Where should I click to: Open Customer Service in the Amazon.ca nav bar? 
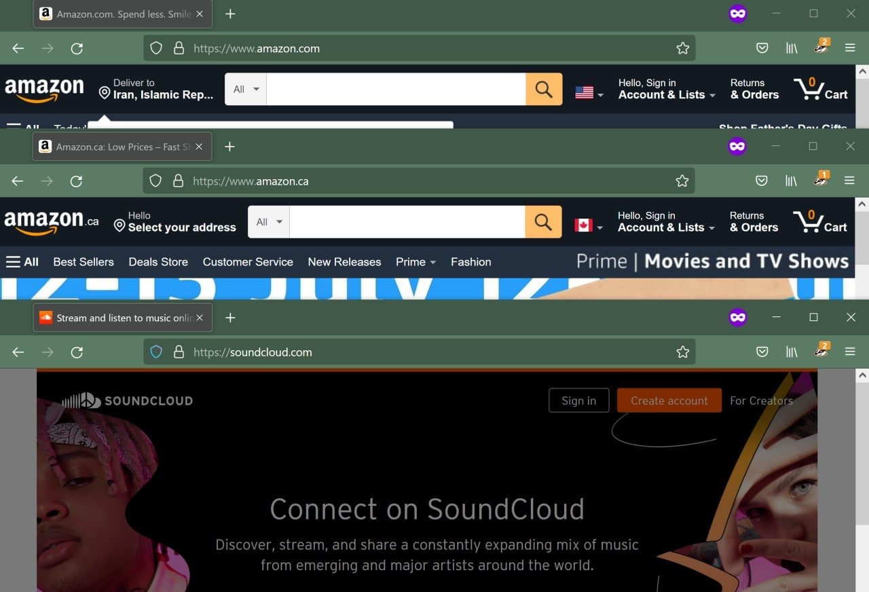[x=248, y=262]
